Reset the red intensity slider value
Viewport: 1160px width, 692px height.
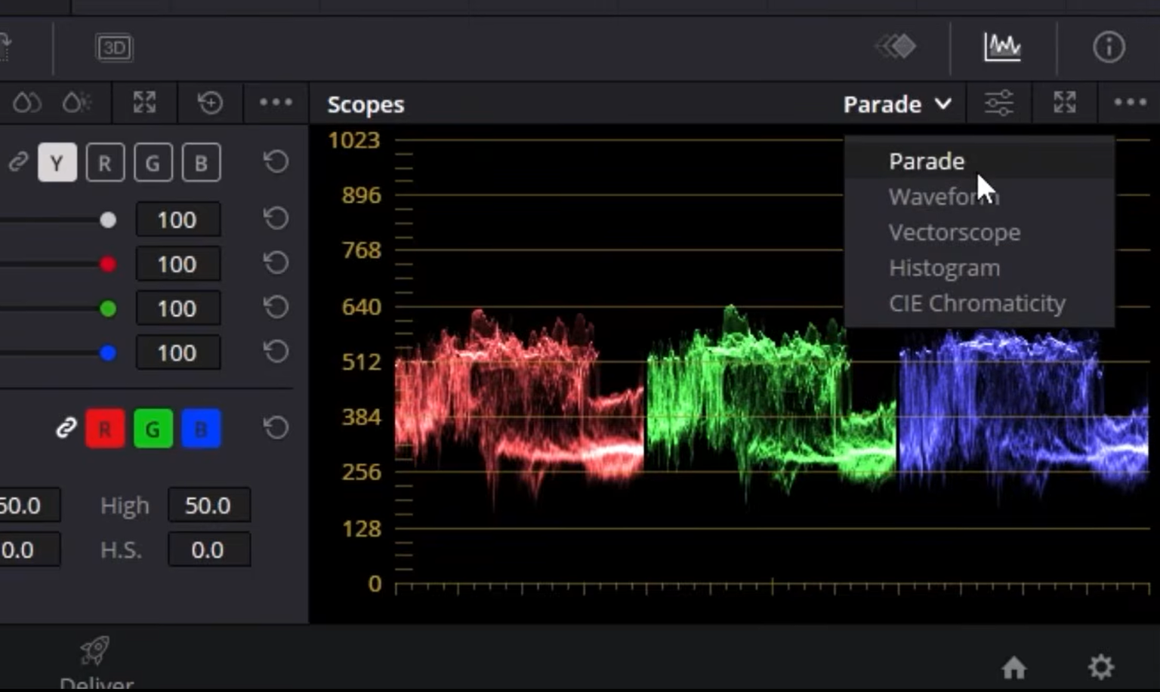[276, 263]
